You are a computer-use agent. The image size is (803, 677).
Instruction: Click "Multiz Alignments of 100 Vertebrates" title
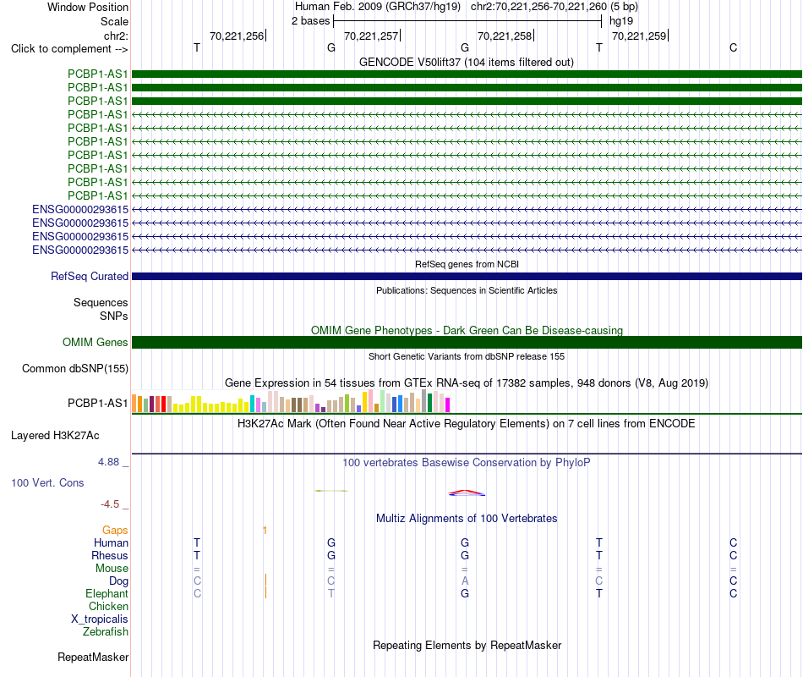pos(467,519)
